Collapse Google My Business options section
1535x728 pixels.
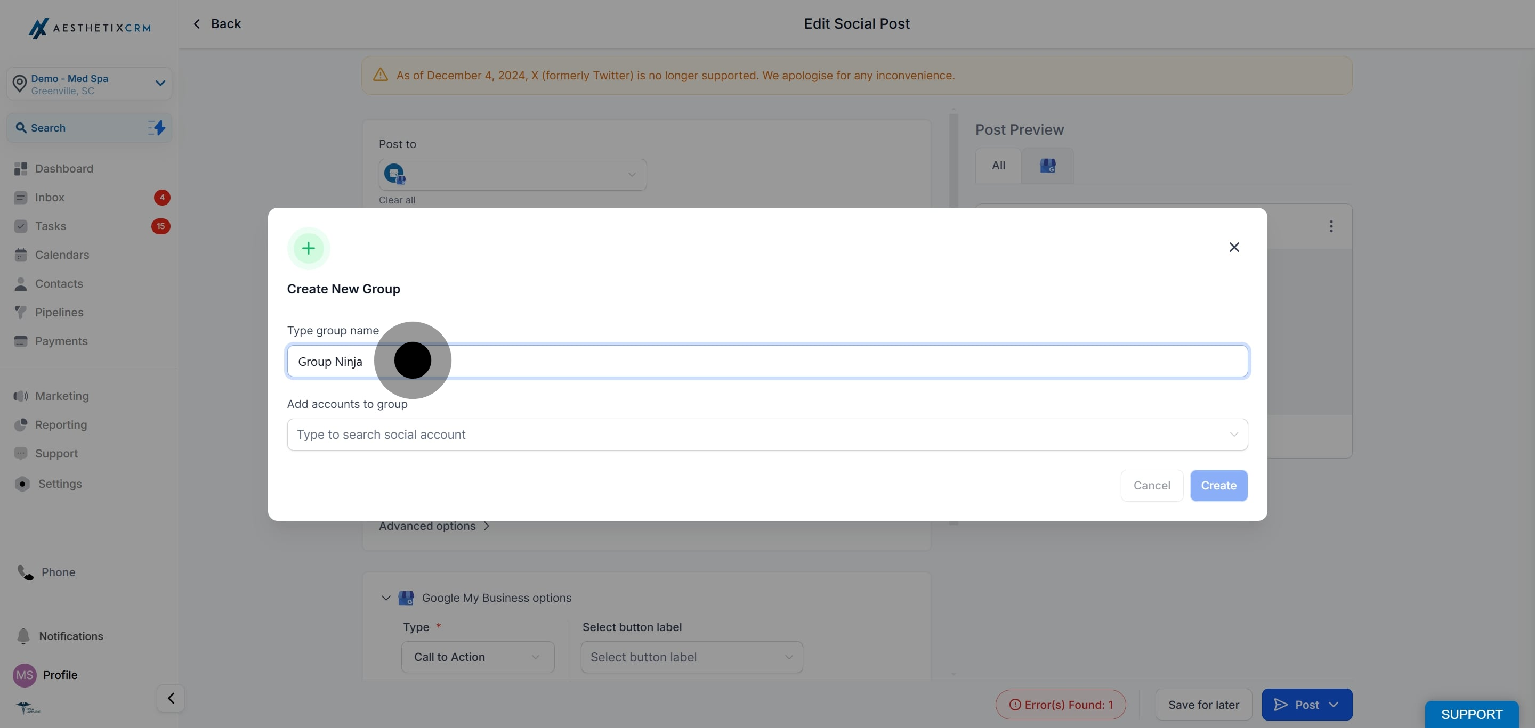[x=385, y=598]
